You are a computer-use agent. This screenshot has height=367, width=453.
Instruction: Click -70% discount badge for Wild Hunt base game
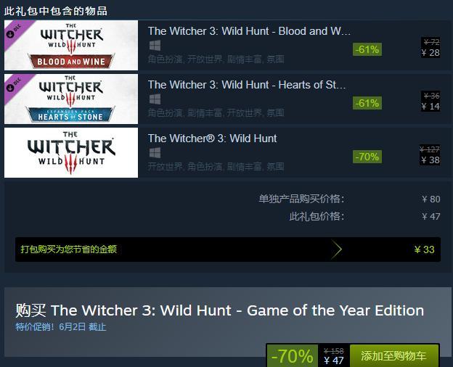367,157
